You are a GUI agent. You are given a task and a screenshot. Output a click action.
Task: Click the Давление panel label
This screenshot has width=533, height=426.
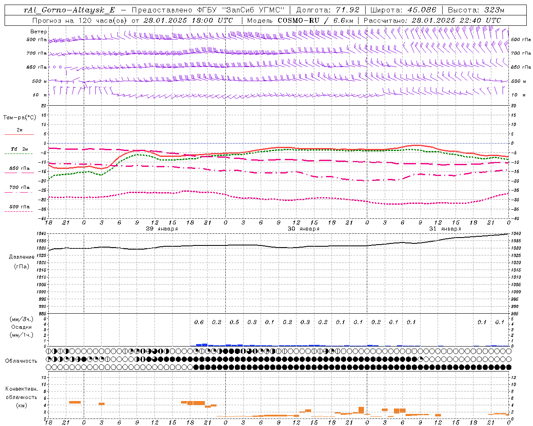coord(22,257)
